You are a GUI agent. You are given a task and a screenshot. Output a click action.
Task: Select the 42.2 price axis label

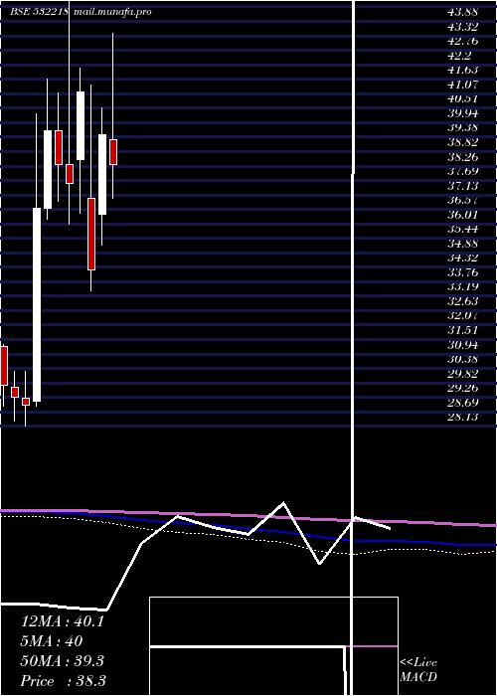(459, 56)
